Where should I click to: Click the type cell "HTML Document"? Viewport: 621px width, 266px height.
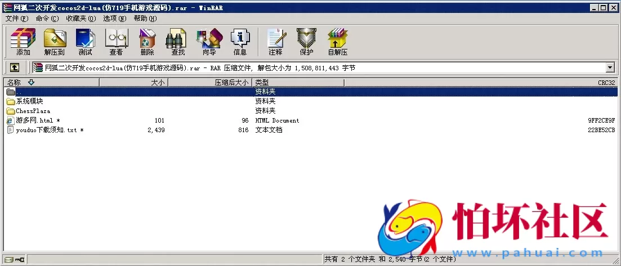tap(277, 120)
